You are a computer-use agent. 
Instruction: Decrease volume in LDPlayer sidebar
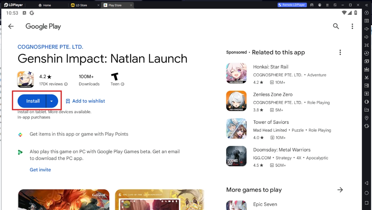(367, 37)
